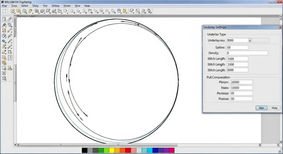283x154 pixels.
Task: Click the Underlay rim value 3000
Action: click(x=237, y=40)
